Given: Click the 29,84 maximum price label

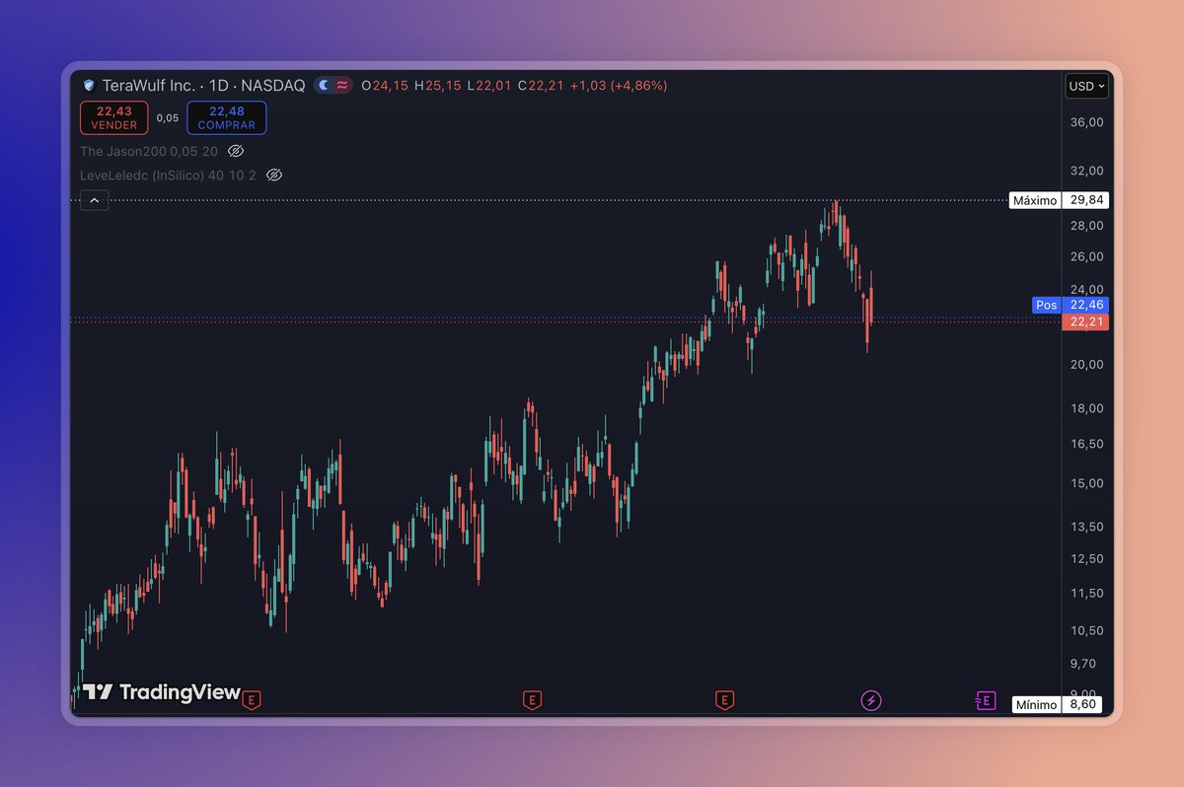Looking at the screenshot, I should pos(1087,200).
